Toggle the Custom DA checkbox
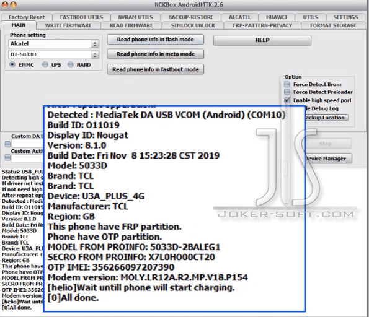The width and height of the screenshot is (369, 317). (x=7, y=144)
